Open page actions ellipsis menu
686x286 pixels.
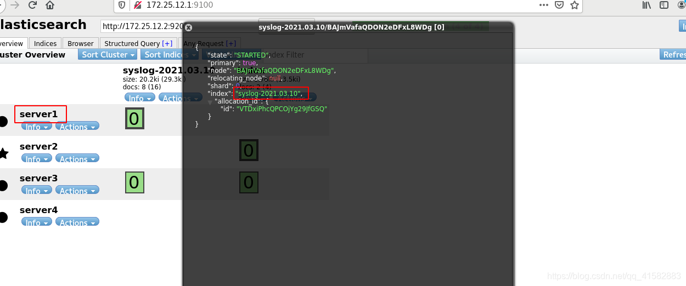tap(543, 5)
